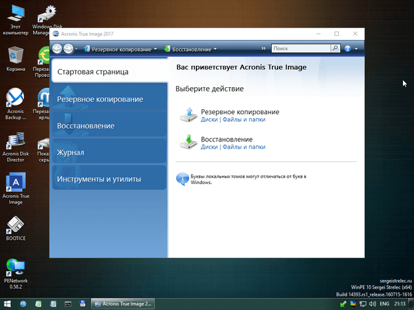Click the search magnifier icon
The image size is (414, 310).
click(x=334, y=48)
